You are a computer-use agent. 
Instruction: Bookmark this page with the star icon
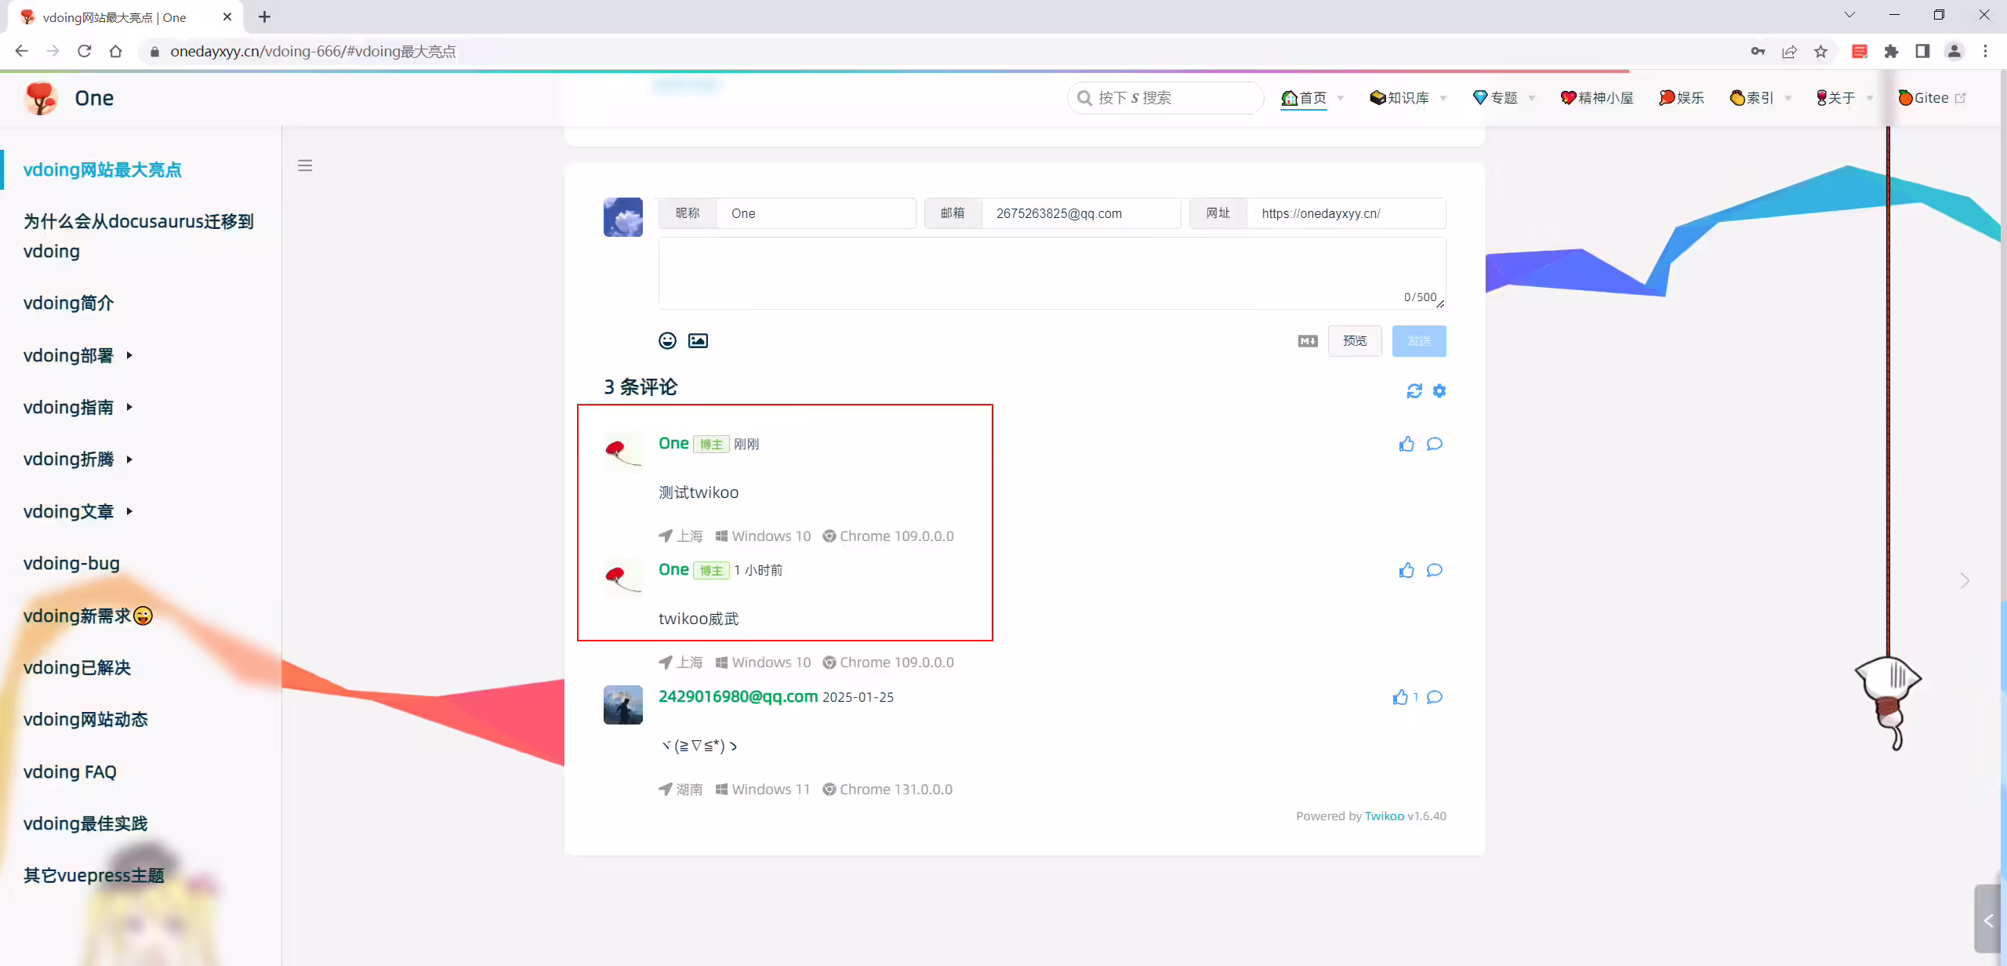click(1820, 51)
